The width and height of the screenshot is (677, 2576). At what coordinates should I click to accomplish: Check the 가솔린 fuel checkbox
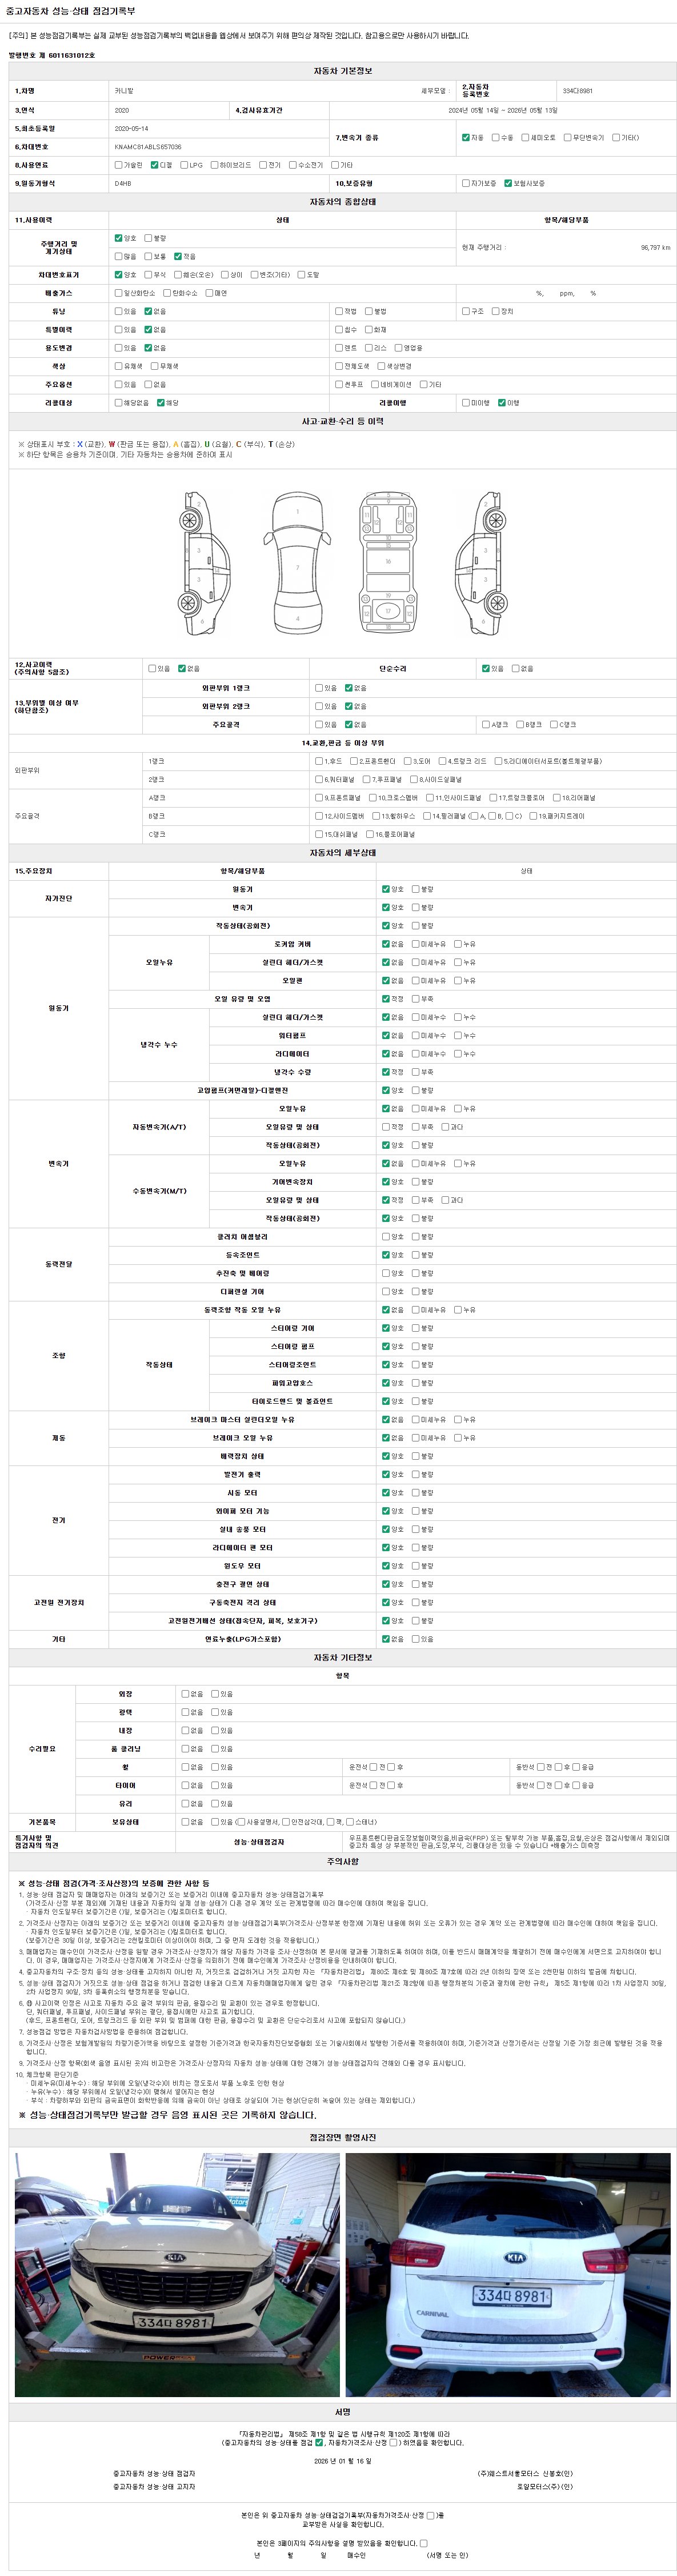point(119,165)
